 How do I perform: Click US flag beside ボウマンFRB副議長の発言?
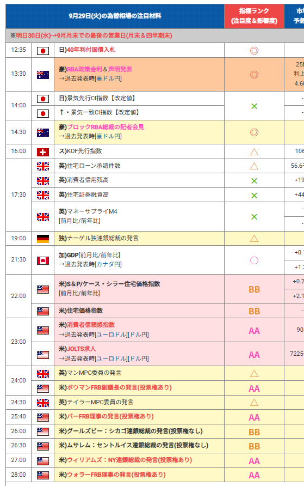42,388
